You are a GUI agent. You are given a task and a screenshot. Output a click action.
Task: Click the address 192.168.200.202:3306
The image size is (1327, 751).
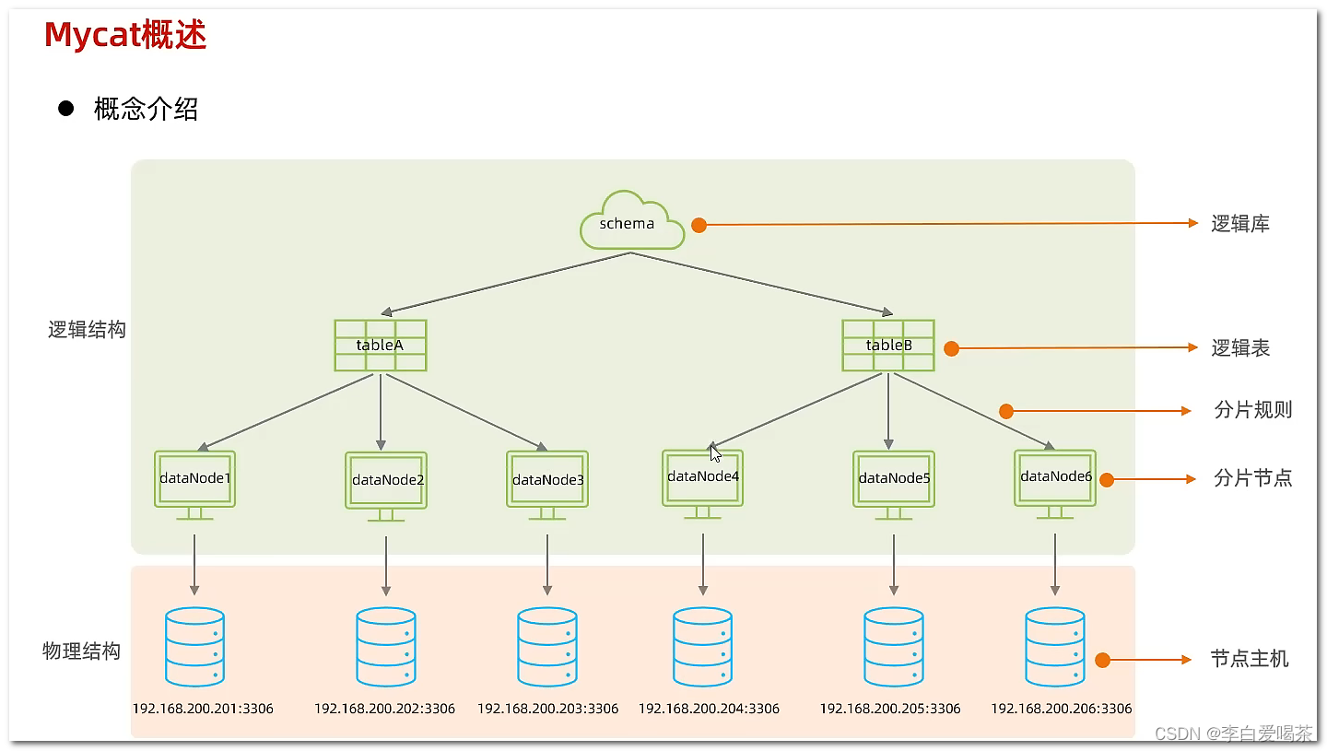384,709
